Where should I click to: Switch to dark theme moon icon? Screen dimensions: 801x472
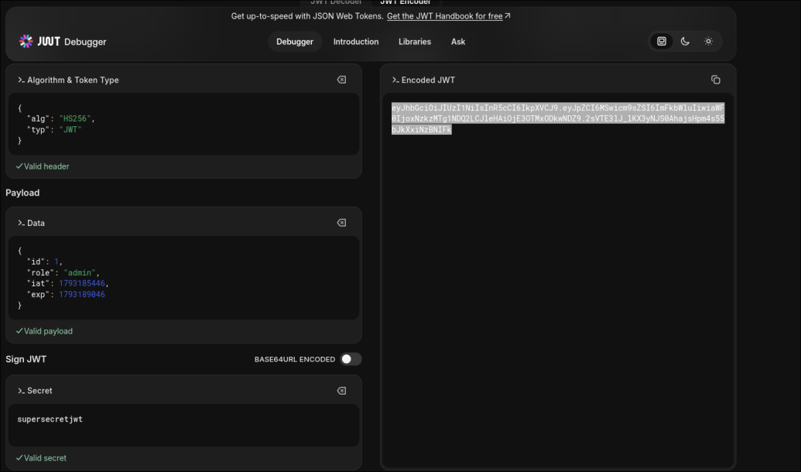pos(685,41)
